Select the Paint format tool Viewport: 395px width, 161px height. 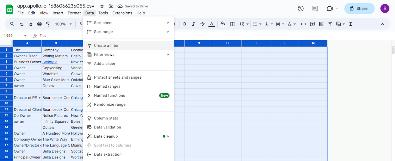pyautogui.click(x=48, y=24)
